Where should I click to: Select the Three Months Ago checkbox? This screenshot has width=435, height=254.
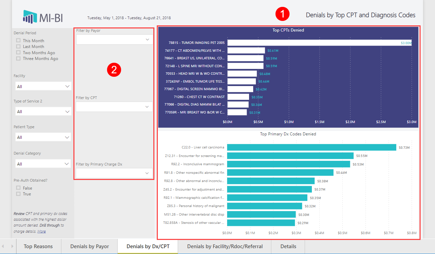(x=18, y=59)
